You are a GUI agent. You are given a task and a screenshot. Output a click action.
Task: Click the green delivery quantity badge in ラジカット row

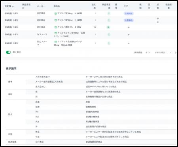[x=109, y=43]
